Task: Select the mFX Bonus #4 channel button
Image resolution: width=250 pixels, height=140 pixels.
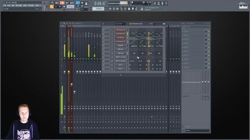Action: point(121,34)
